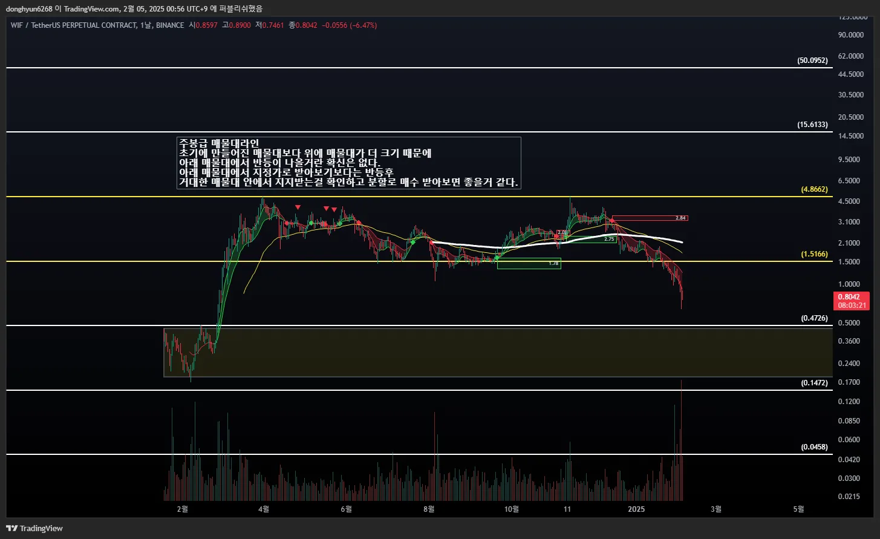This screenshot has height=539, width=880.
Task: Click the countdown timer 08:03:21
Action: pyautogui.click(x=851, y=305)
